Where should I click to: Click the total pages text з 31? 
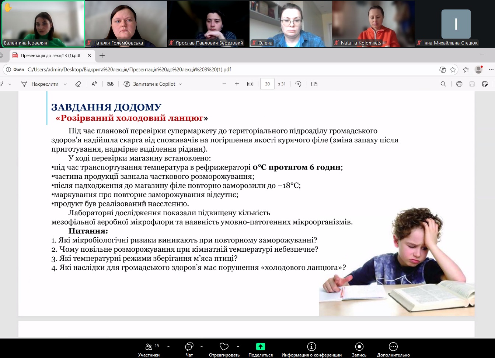coord(282,84)
